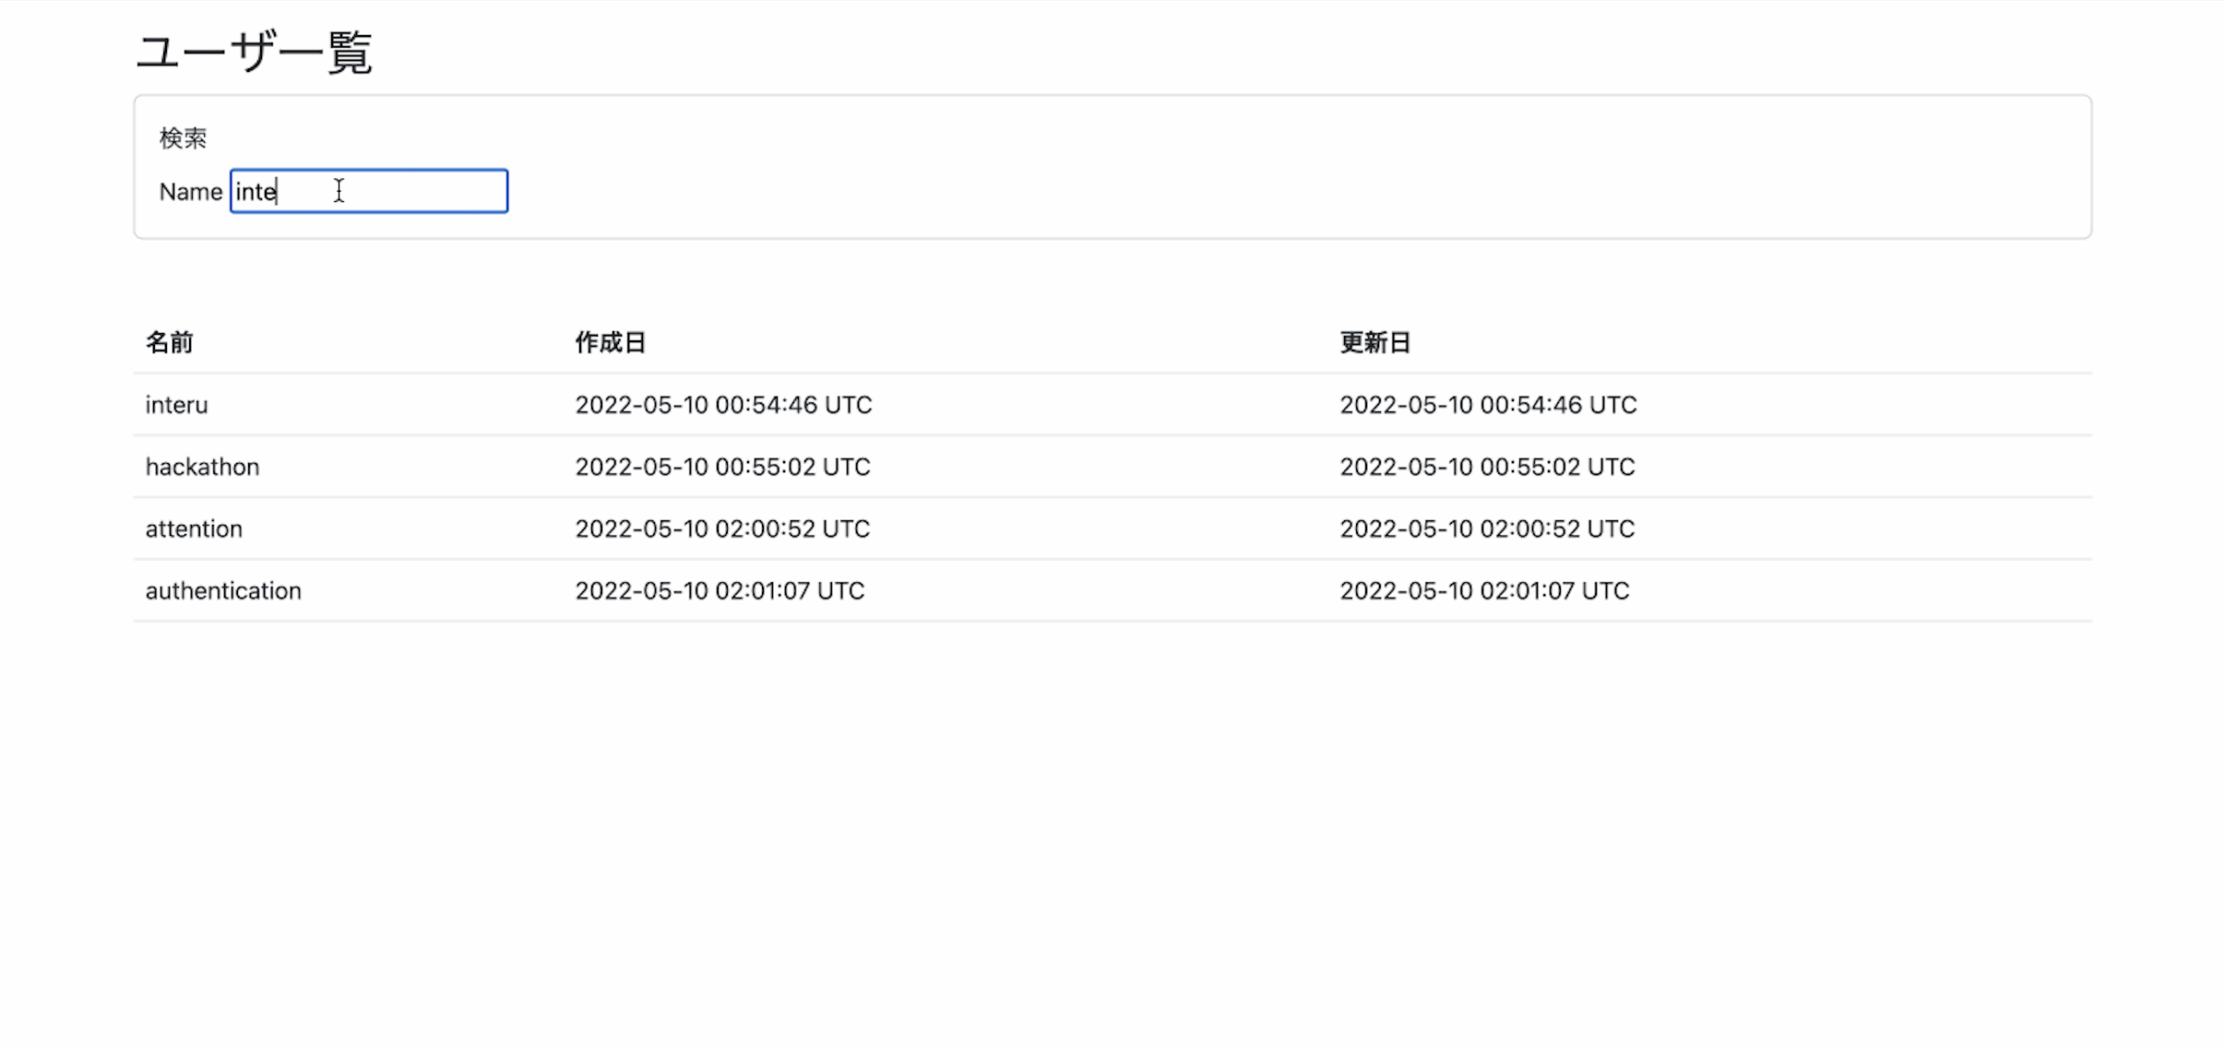This screenshot has height=1046, width=2225.
Task: Click interu's creation date 00:54:46 cell
Action: pyautogui.click(x=723, y=405)
